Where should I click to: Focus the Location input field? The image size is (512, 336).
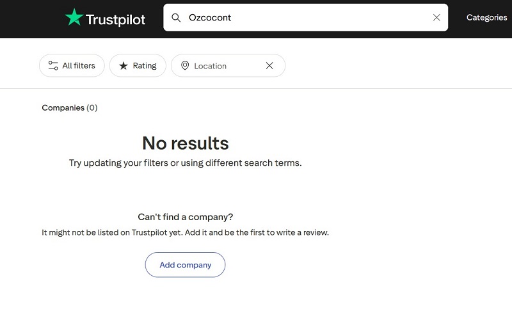point(224,66)
